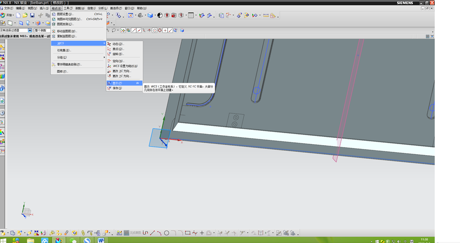Select the Rectangle tool in the bottom sketch toolbar

point(188,233)
